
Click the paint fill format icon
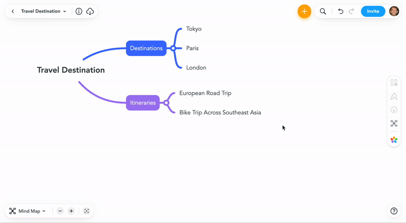(394, 96)
